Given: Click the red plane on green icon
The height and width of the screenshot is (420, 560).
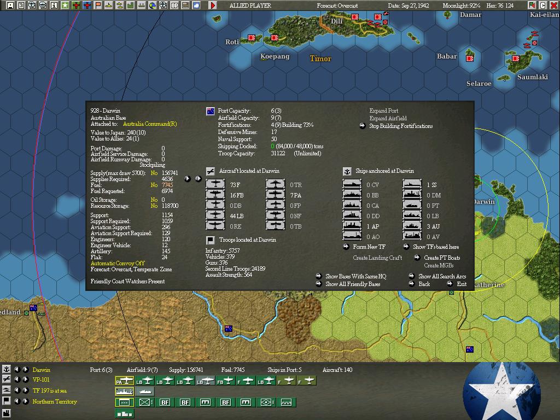Looking at the screenshot, I should coord(75,5).
